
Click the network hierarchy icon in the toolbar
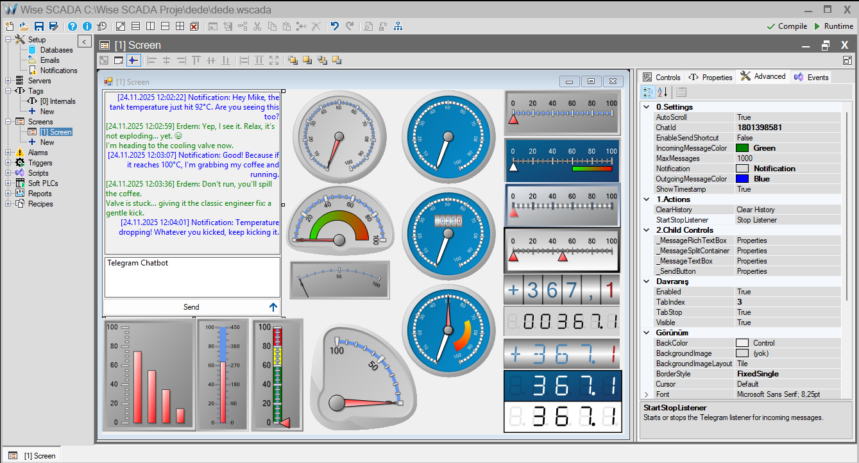pos(398,26)
